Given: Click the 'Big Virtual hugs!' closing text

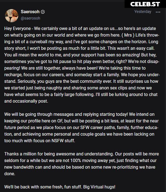Looking at the screenshot, I should tap(99, 187).
